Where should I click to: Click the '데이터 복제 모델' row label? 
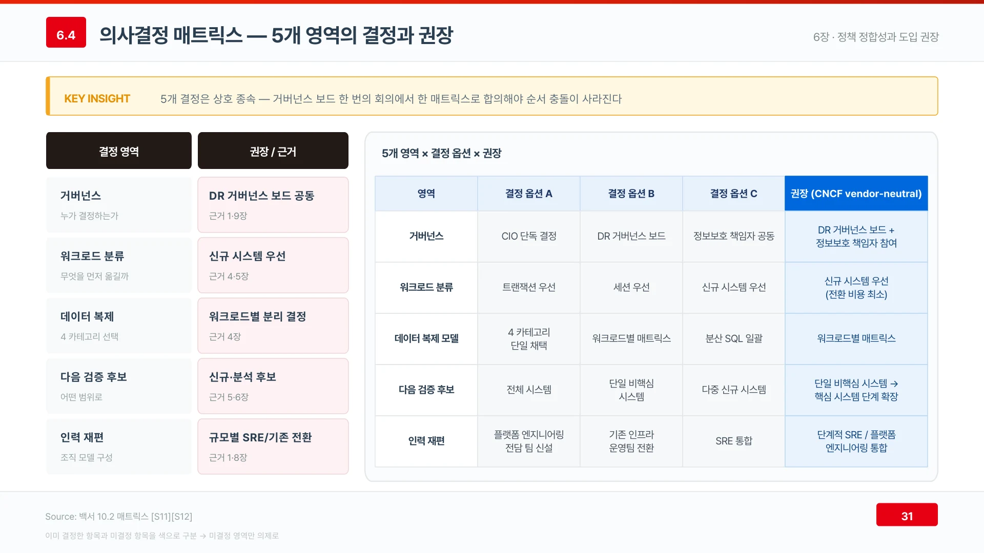[x=426, y=339]
